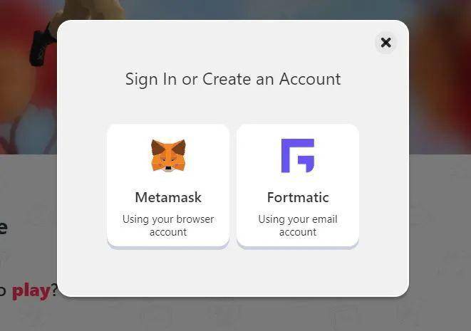Click the red "play" word behind dialog
The image size is (471, 331).
tap(31, 291)
